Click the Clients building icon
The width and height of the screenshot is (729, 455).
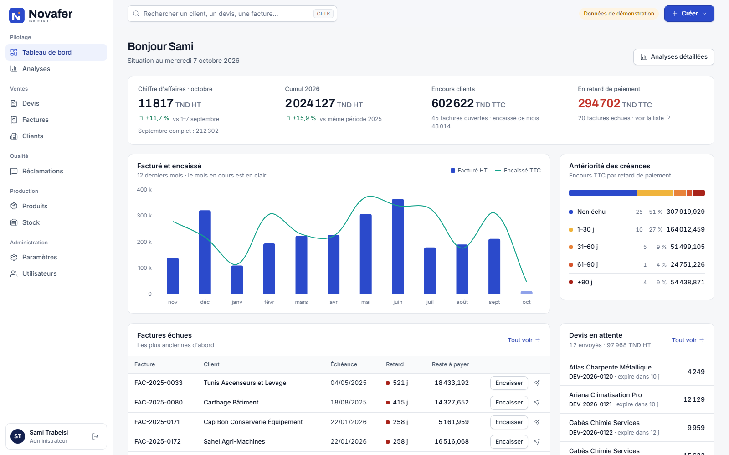(x=14, y=136)
